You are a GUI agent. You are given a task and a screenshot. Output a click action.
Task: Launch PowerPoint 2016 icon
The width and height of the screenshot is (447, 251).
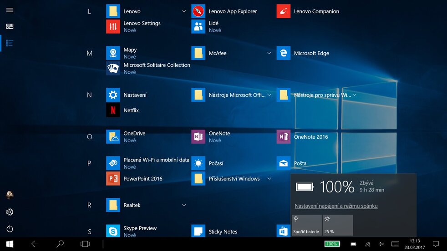[113, 179]
